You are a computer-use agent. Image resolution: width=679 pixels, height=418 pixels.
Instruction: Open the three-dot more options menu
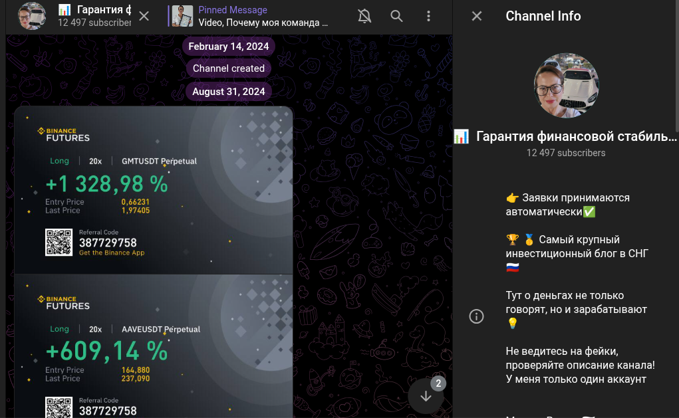click(428, 16)
